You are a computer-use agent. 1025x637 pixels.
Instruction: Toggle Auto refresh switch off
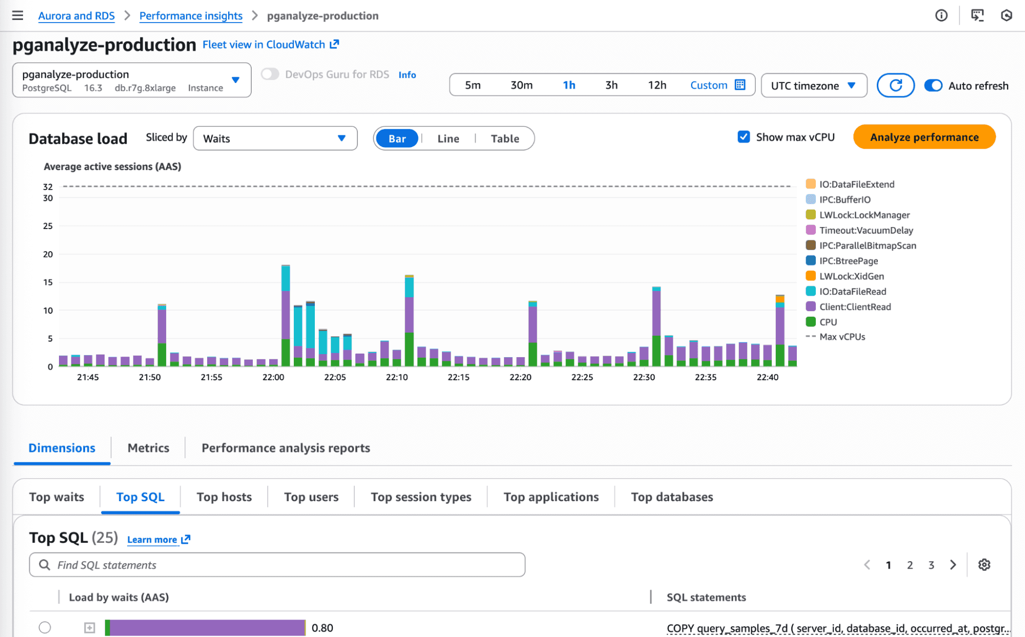[933, 86]
